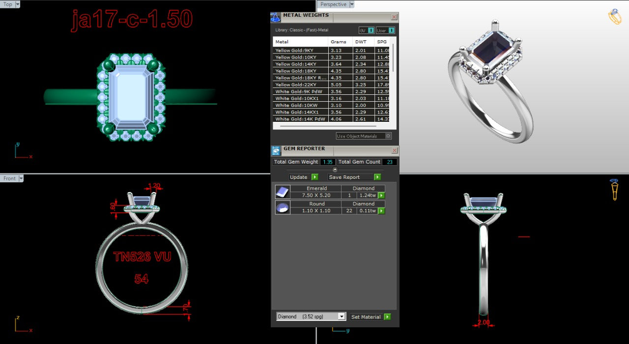Select the Yellow Gold:18KY R... row
This screenshot has height=344, width=629.
tap(331, 78)
